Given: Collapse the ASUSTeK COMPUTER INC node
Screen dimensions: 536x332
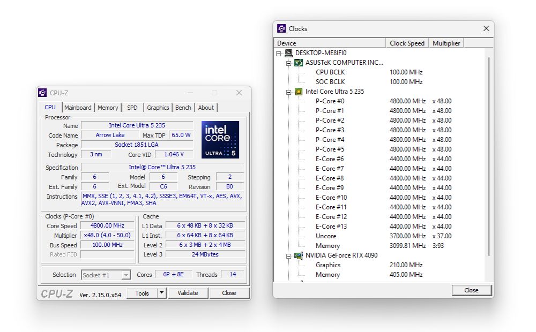Looking at the screenshot, I should click(288, 63).
